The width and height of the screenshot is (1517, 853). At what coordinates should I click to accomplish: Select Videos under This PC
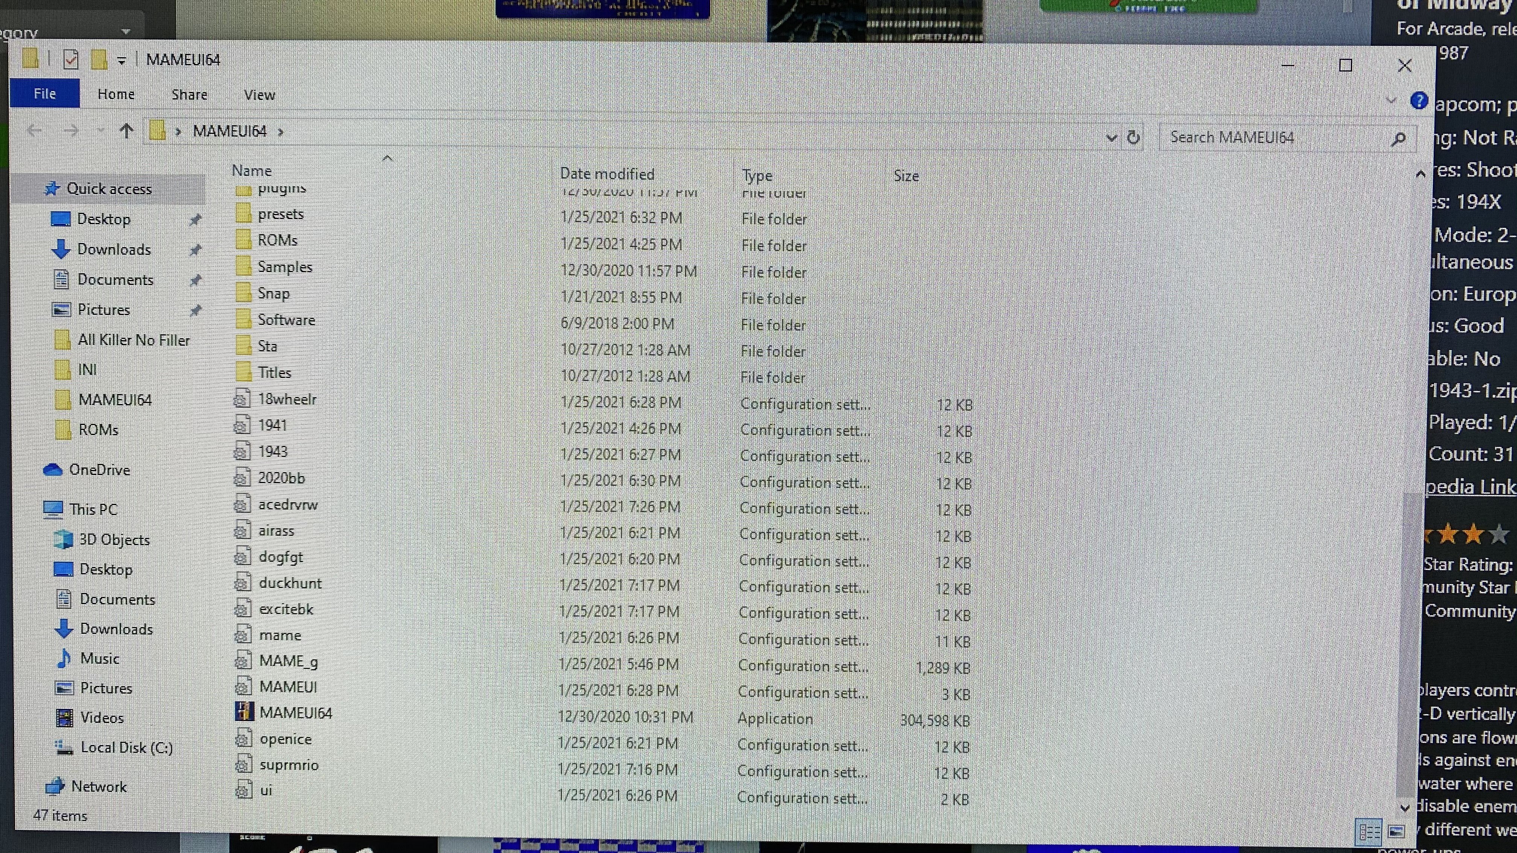click(102, 718)
